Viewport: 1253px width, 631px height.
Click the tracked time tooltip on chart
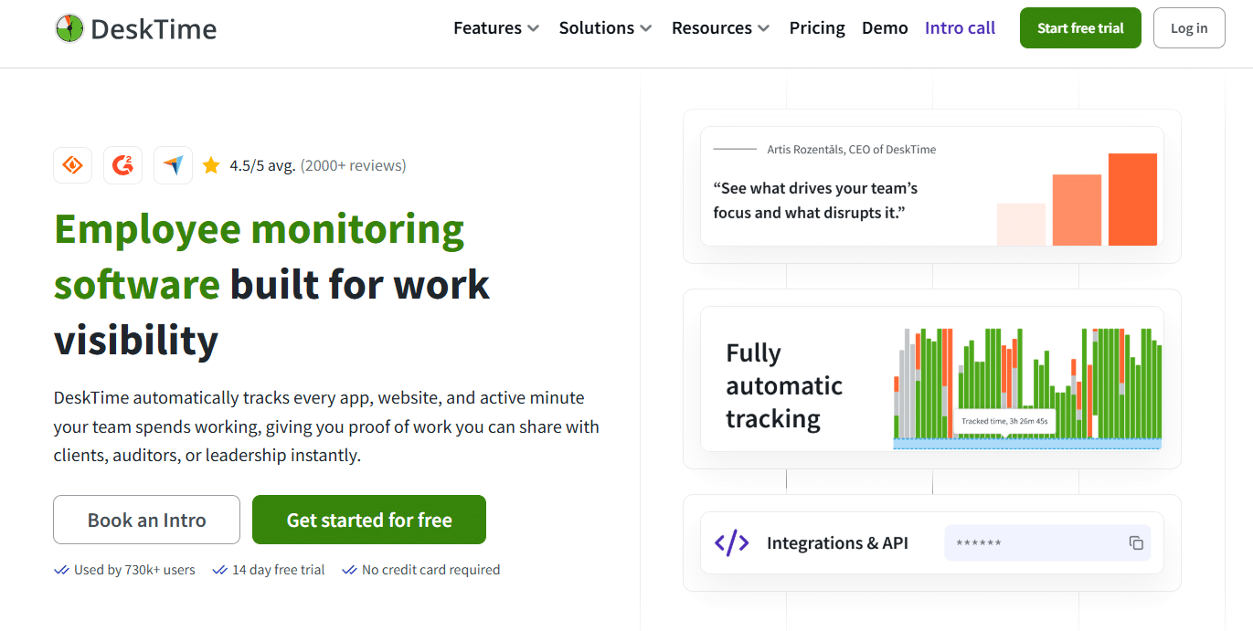[x=1004, y=422]
